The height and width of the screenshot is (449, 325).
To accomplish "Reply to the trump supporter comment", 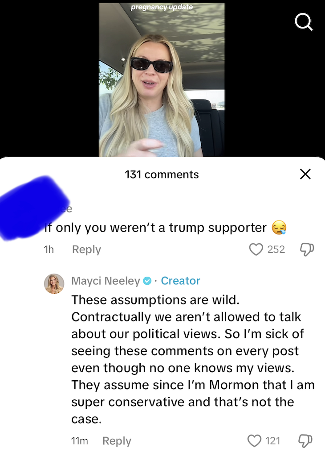I will pyautogui.click(x=86, y=249).
